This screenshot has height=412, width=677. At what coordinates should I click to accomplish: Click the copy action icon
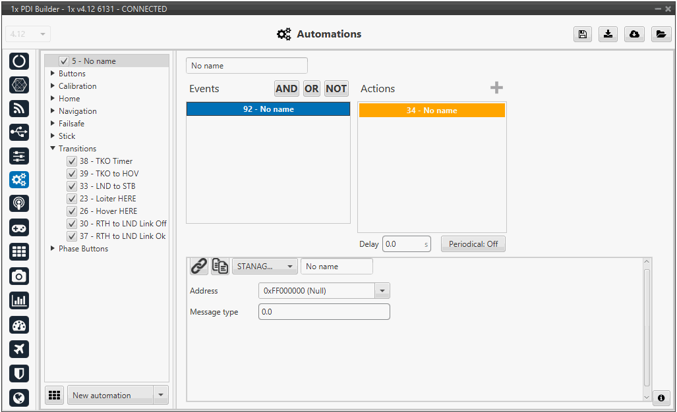click(220, 266)
